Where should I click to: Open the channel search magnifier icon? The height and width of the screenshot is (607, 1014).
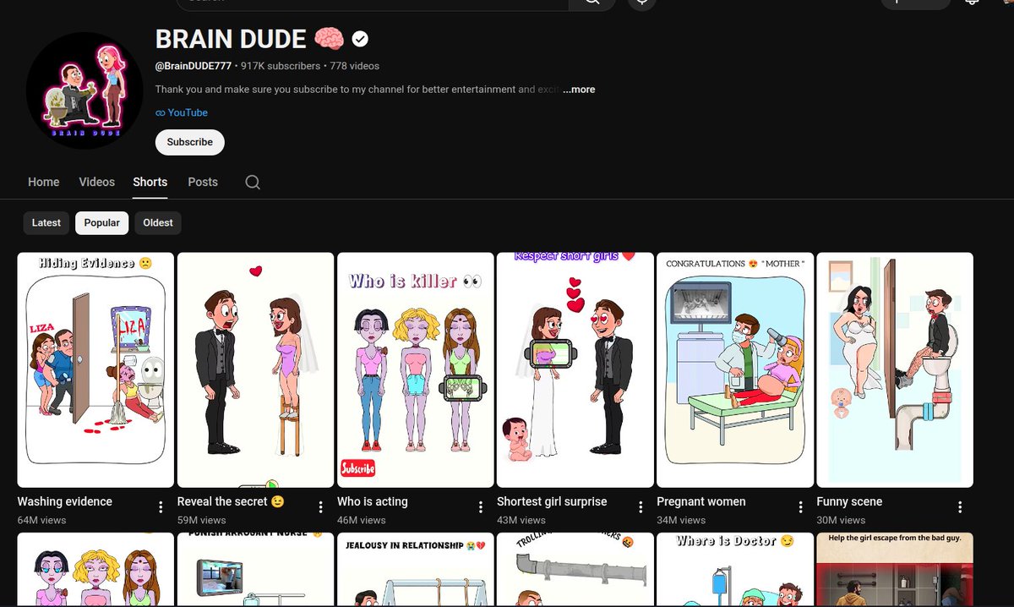[253, 182]
